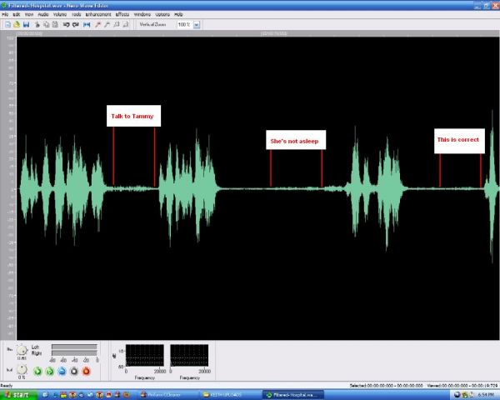Image resolution: width=500 pixels, height=400 pixels.
Task: Save the file with the floppy disk icon
Action: [25, 24]
